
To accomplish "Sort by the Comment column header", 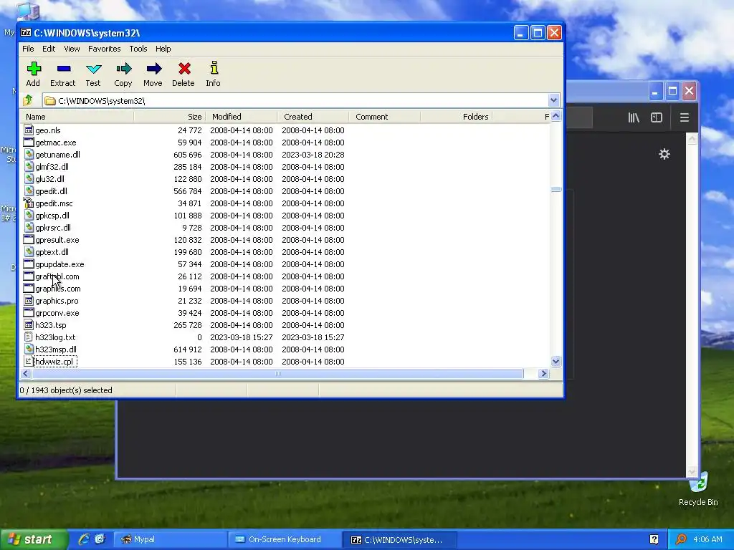I will [x=384, y=117].
